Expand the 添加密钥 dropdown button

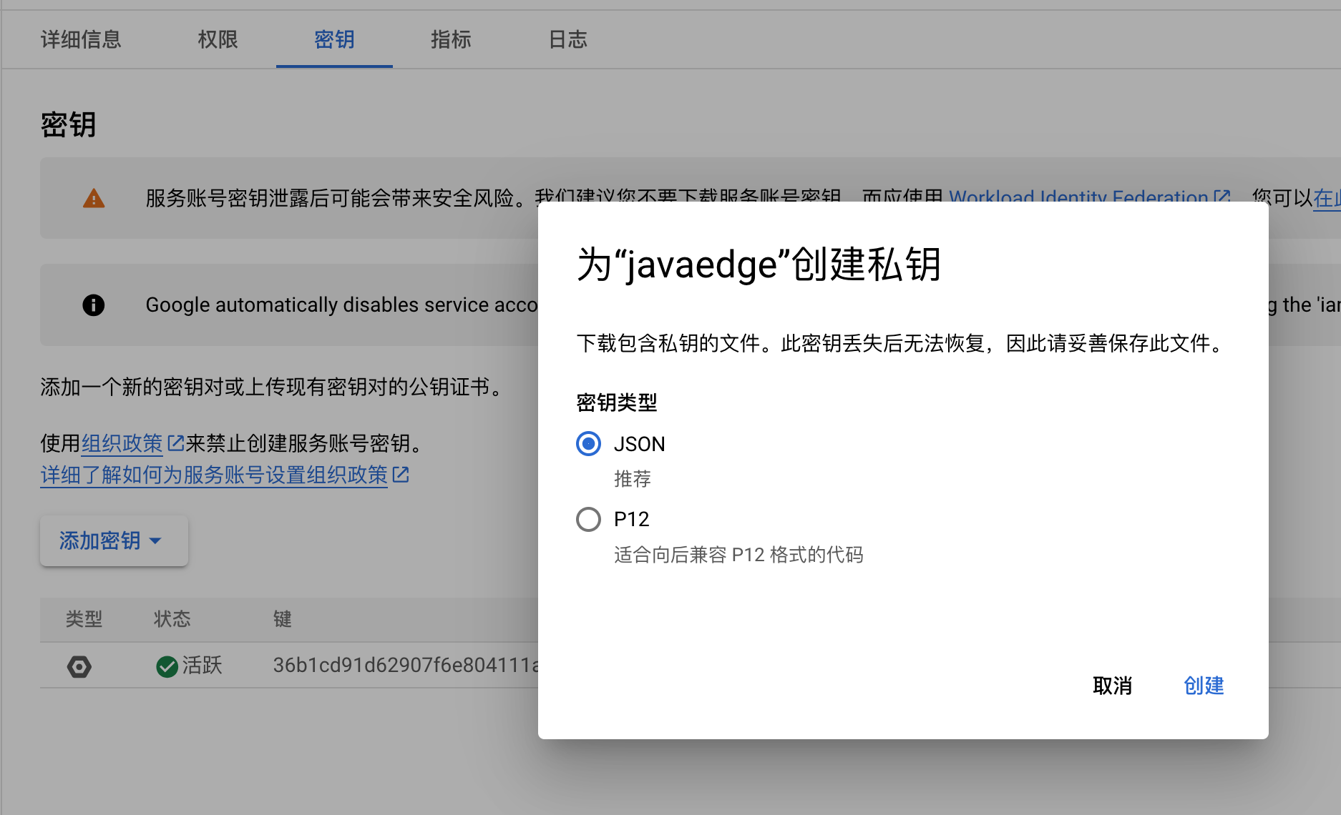114,541
